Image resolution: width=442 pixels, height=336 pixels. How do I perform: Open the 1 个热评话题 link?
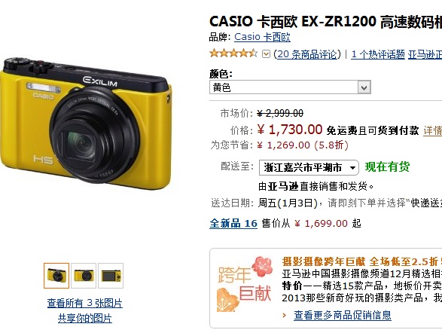[x=378, y=54]
